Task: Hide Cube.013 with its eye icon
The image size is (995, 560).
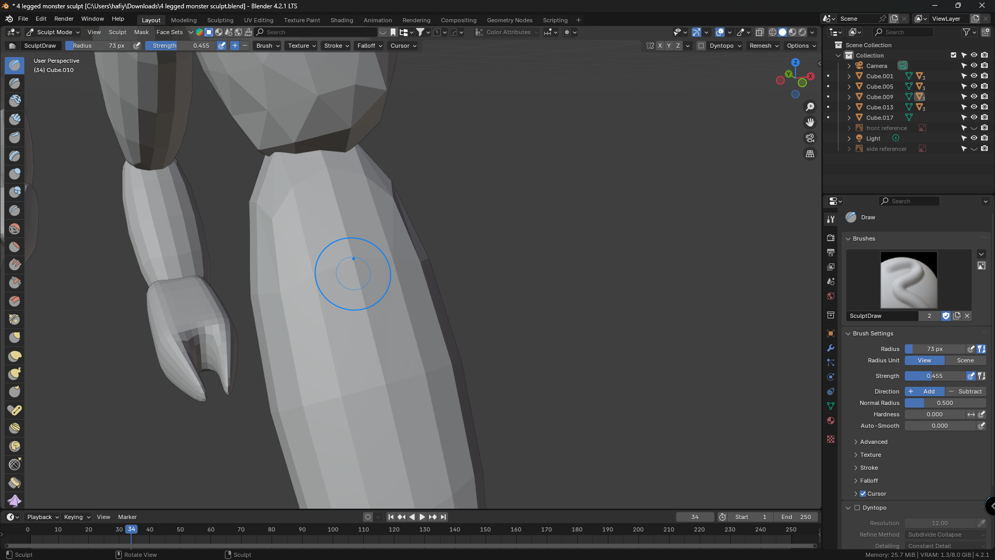Action: 974,107
